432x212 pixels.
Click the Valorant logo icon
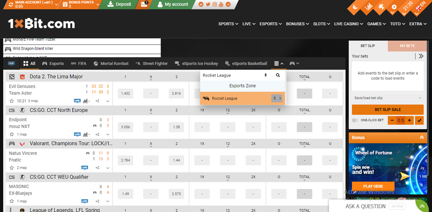coord(22,143)
